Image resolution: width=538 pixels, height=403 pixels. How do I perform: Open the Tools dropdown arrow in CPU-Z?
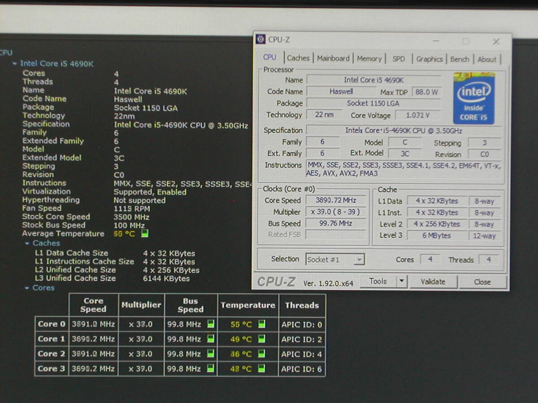coord(402,282)
